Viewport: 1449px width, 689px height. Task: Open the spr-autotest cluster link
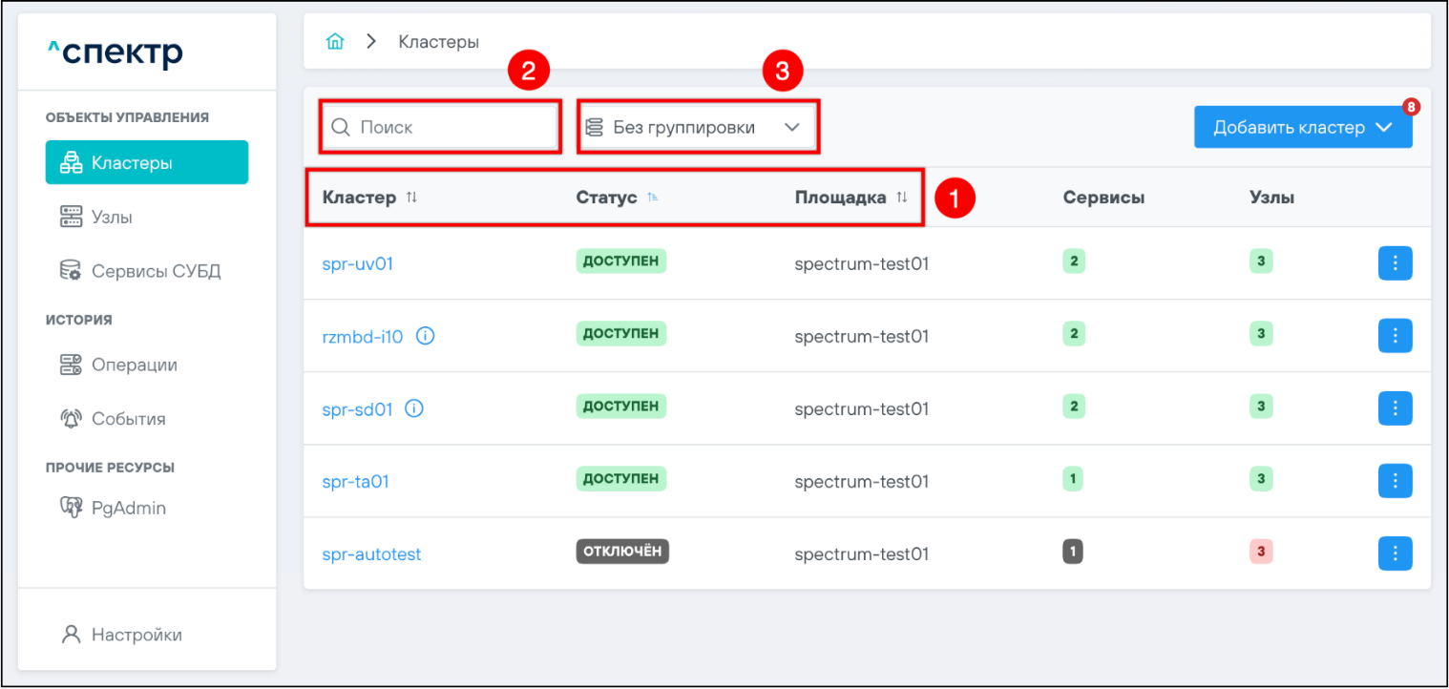[x=371, y=554]
